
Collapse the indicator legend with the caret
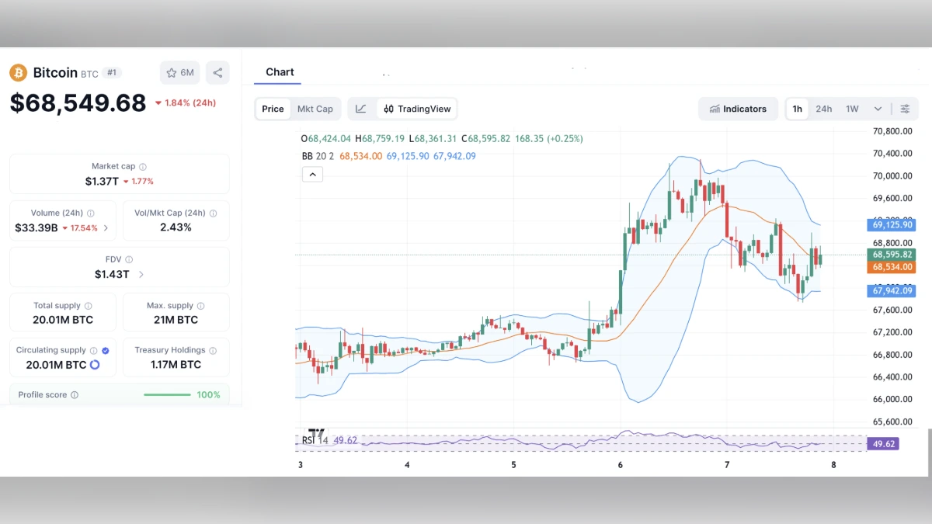point(312,174)
